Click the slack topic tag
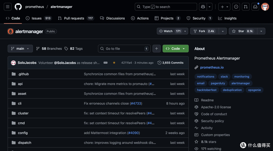Screen dimensions: 273x151 pyautogui.click(x=224, y=77)
